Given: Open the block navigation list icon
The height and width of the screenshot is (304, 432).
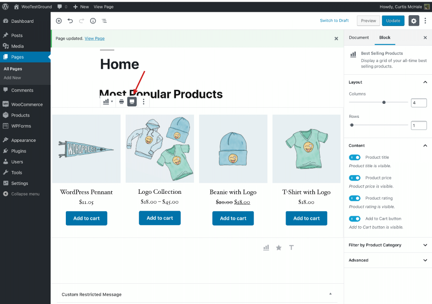Looking at the screenshot, I should 104,21.
